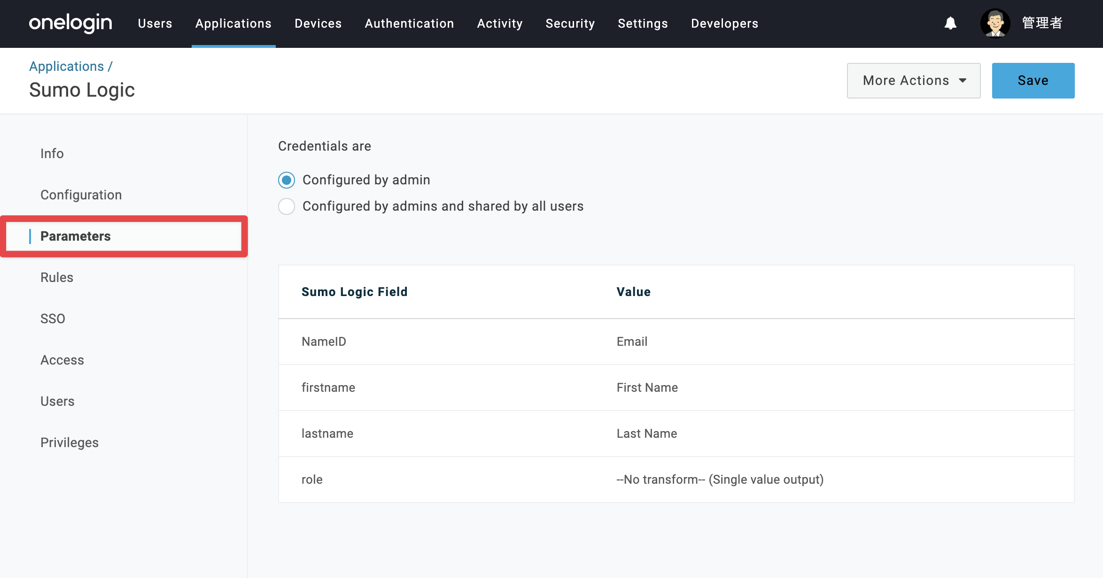1103x578 pixels.
Task: Click the firstname field row
Action: (676, 388)
